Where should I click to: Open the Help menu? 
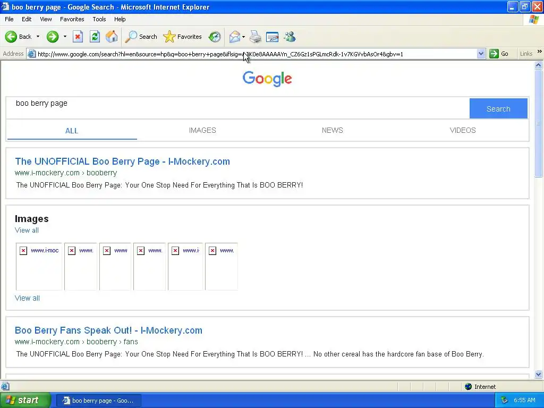(x=120, y=19)
